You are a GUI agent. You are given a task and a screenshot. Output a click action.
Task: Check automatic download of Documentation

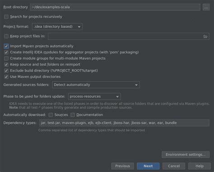(73, 115)
